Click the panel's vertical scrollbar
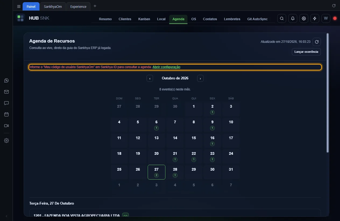The width and height of the screenshot is (340, 221). click(x=328, y=93)
